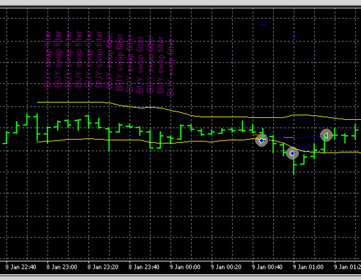Image resolution: width=361 pixels, height=280 pixels.
Task: Click the leftmost 'BUY swap filter' label
Action: pyautogui.click(x=48, y=59)
